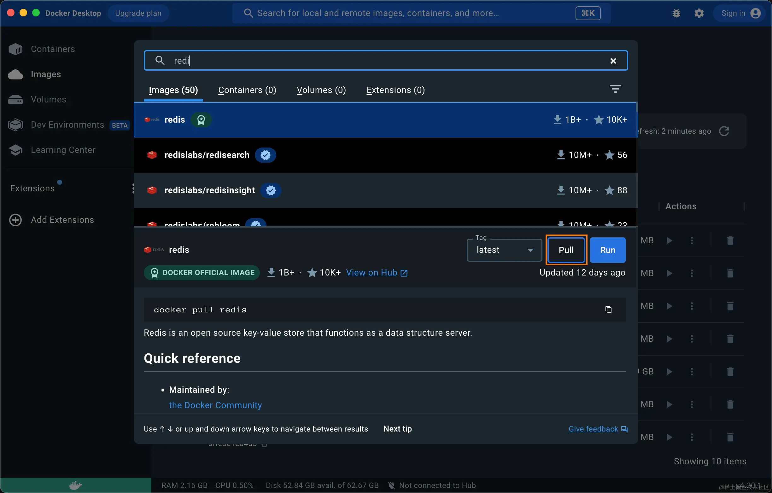Run the image in first MB row

(x=670, y=241)
